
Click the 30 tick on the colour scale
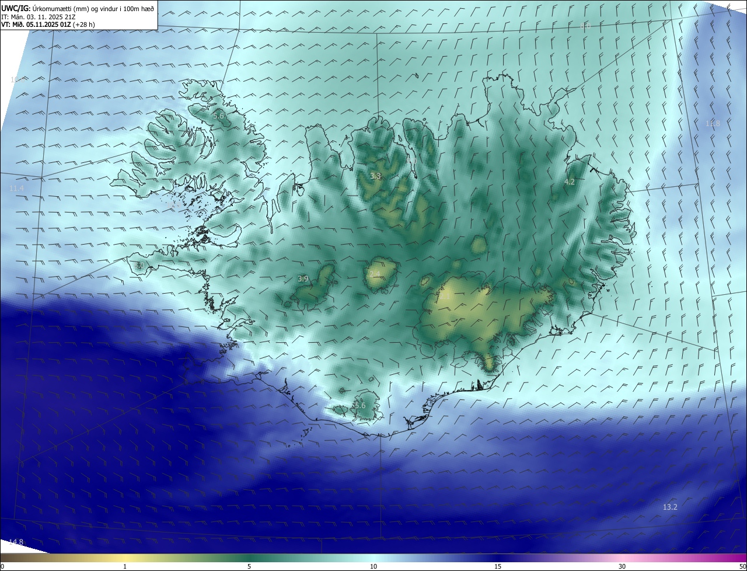point(622,567)
